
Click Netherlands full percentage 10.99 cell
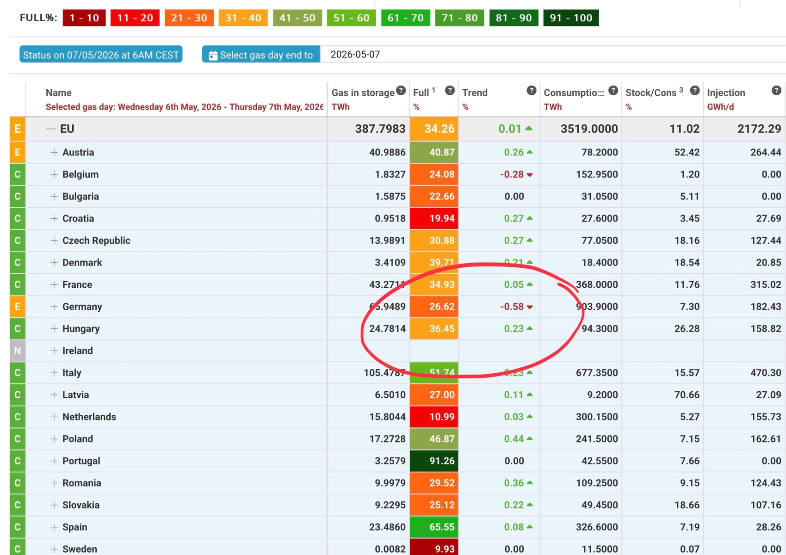point(434,417)
